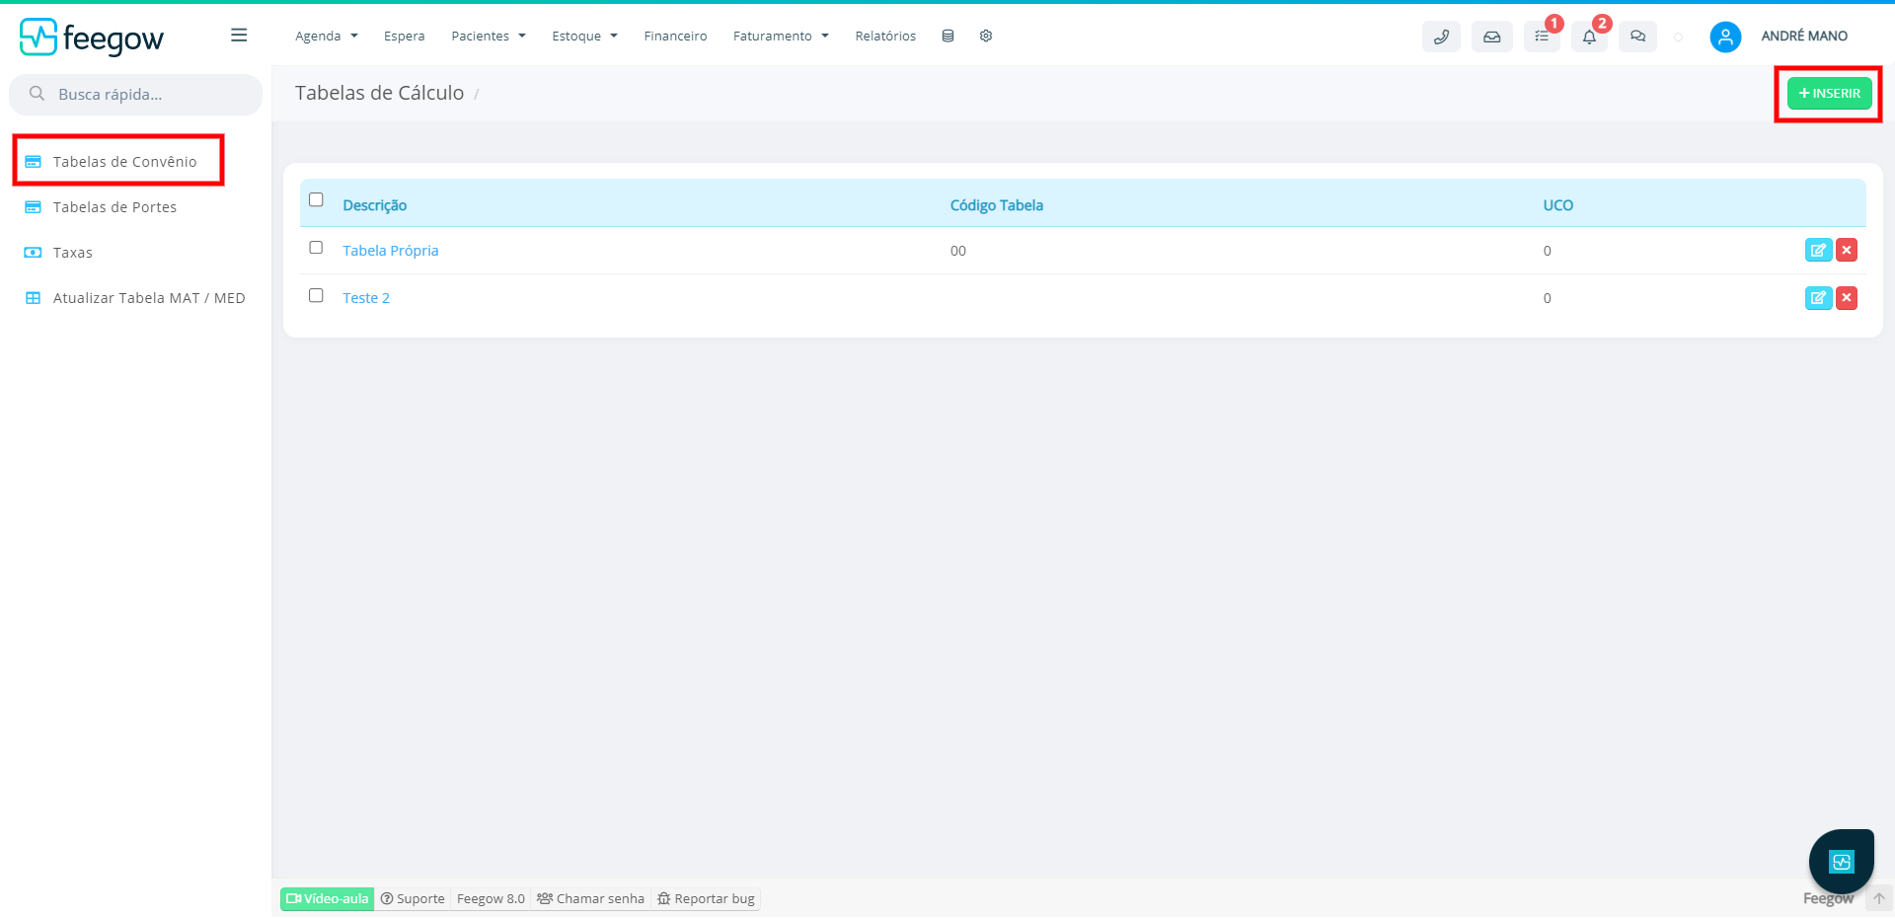Click the Tabelas de Cálculo page title
The height and width of the screenshot is (918, 1895).
(379, 93)
